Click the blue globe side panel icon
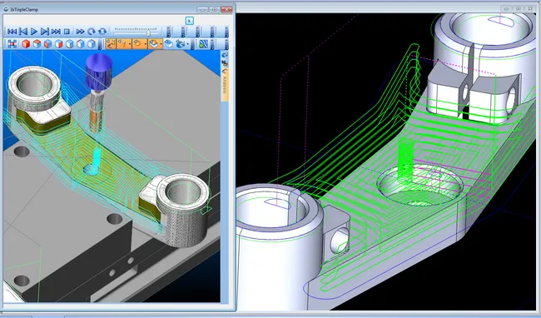This screenshot has height=318, width=541. [x=225, y=55]
